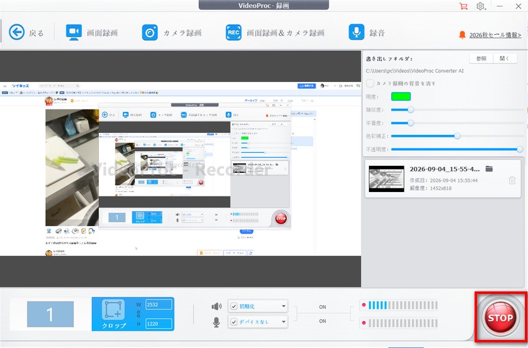Click the 解像度: 1452x818 text

[430, 188]
